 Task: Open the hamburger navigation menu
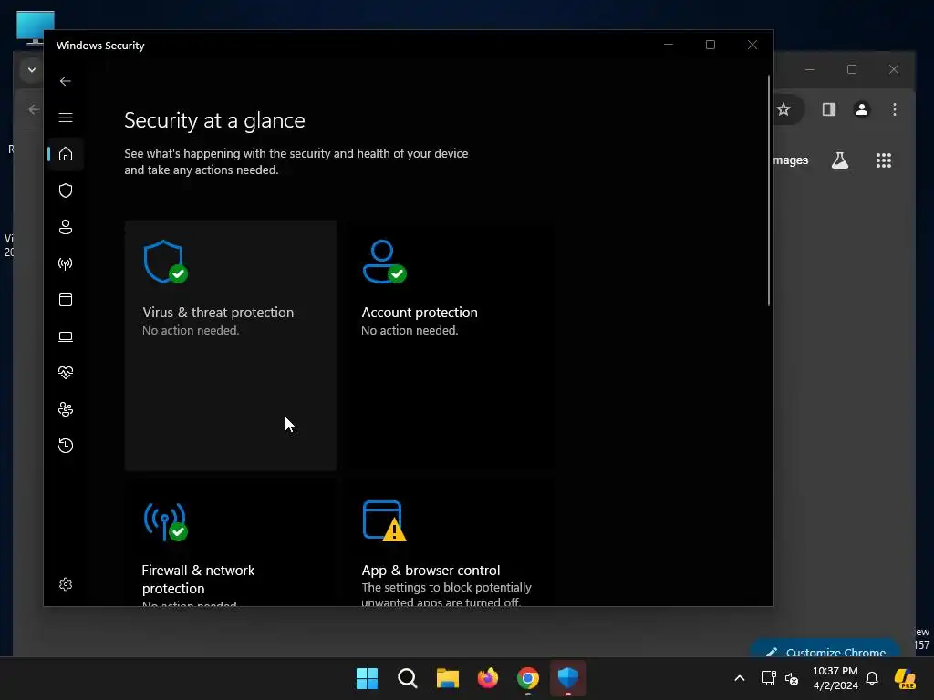point(66,118)
